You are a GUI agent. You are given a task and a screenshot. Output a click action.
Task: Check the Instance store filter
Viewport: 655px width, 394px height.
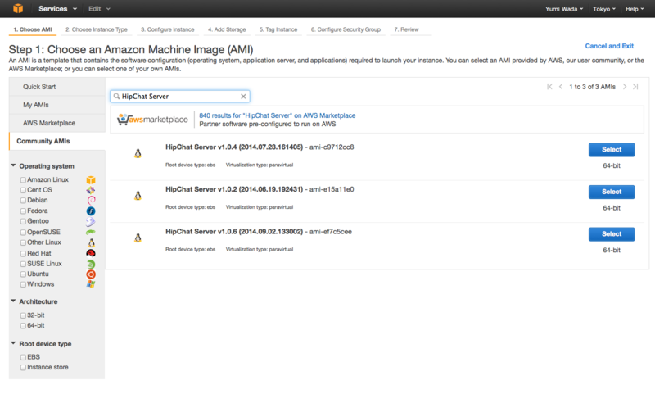(x=23, y=367)
